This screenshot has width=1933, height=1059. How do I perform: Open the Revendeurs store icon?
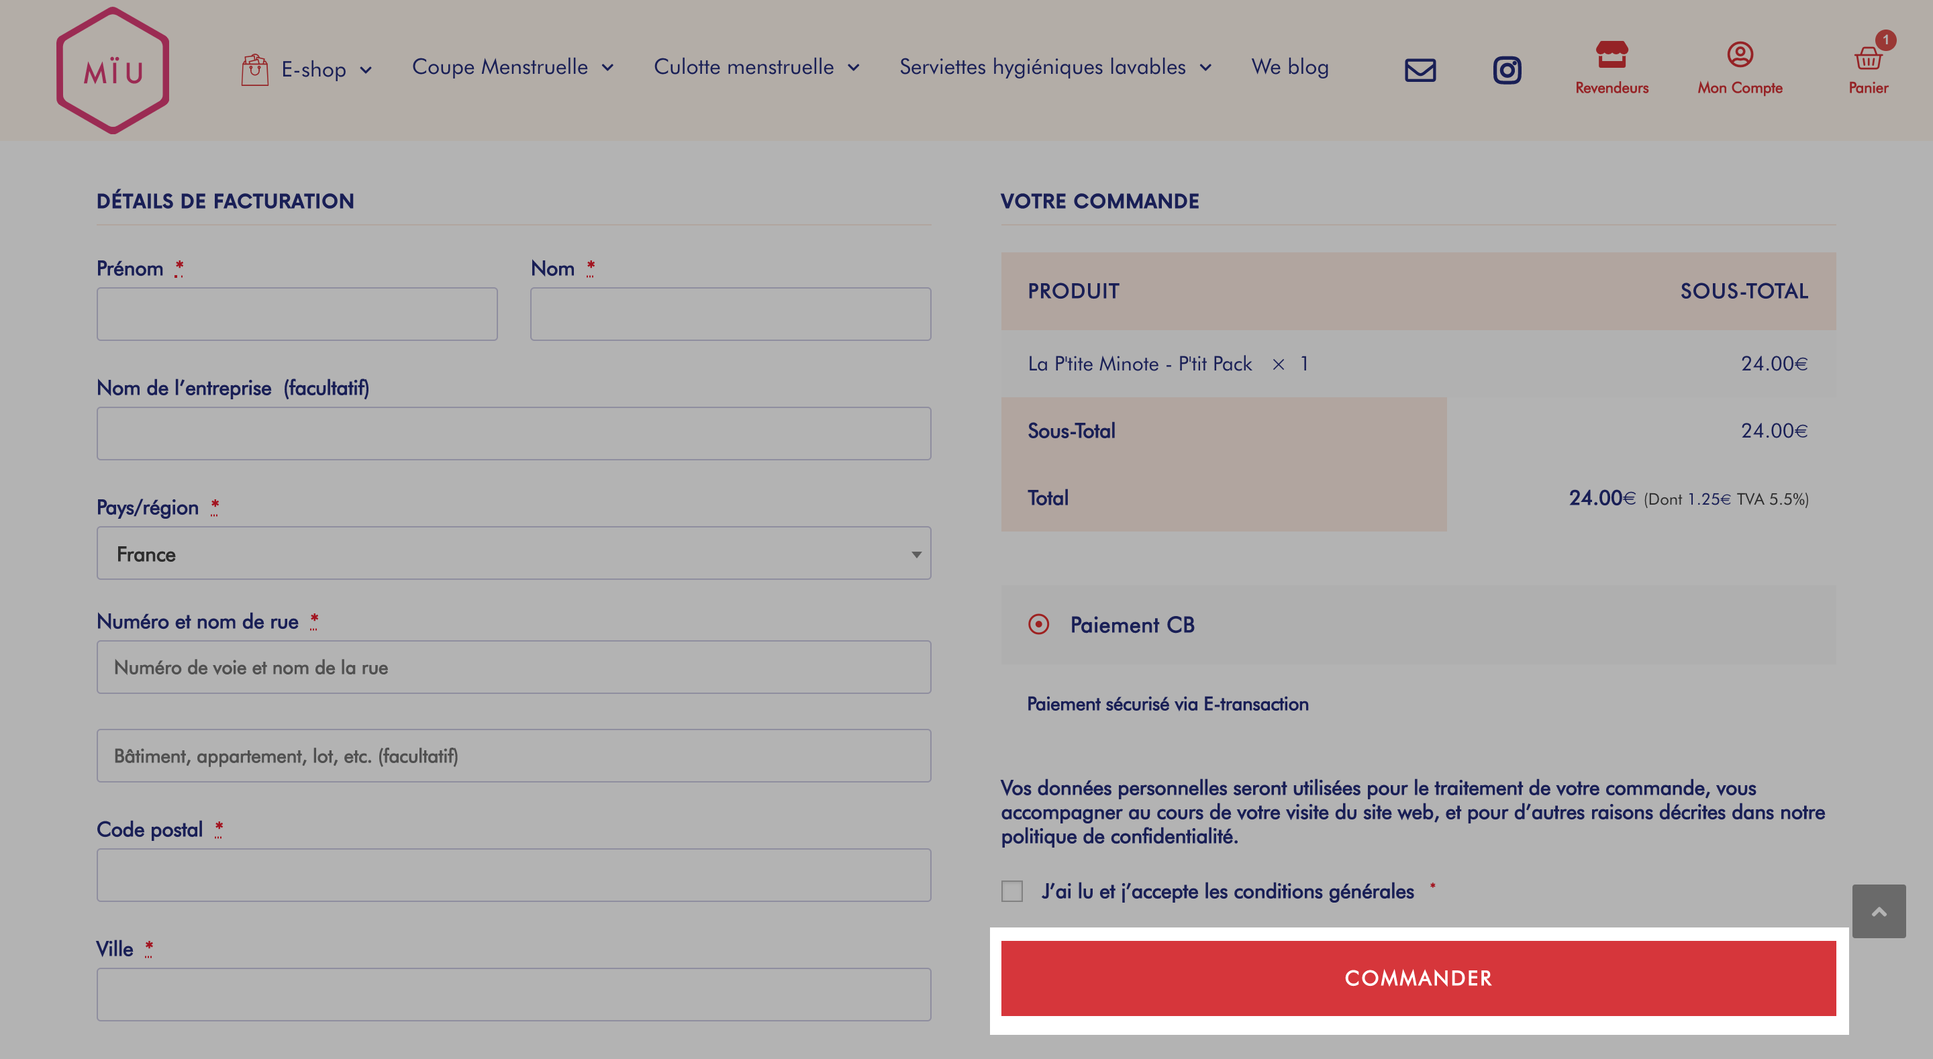tap(1611, 54)
